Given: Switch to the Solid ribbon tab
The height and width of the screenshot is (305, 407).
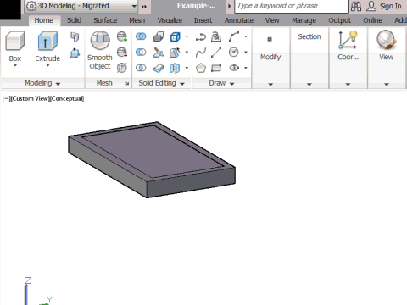Looking at the screenshot, I should point(75,20).
